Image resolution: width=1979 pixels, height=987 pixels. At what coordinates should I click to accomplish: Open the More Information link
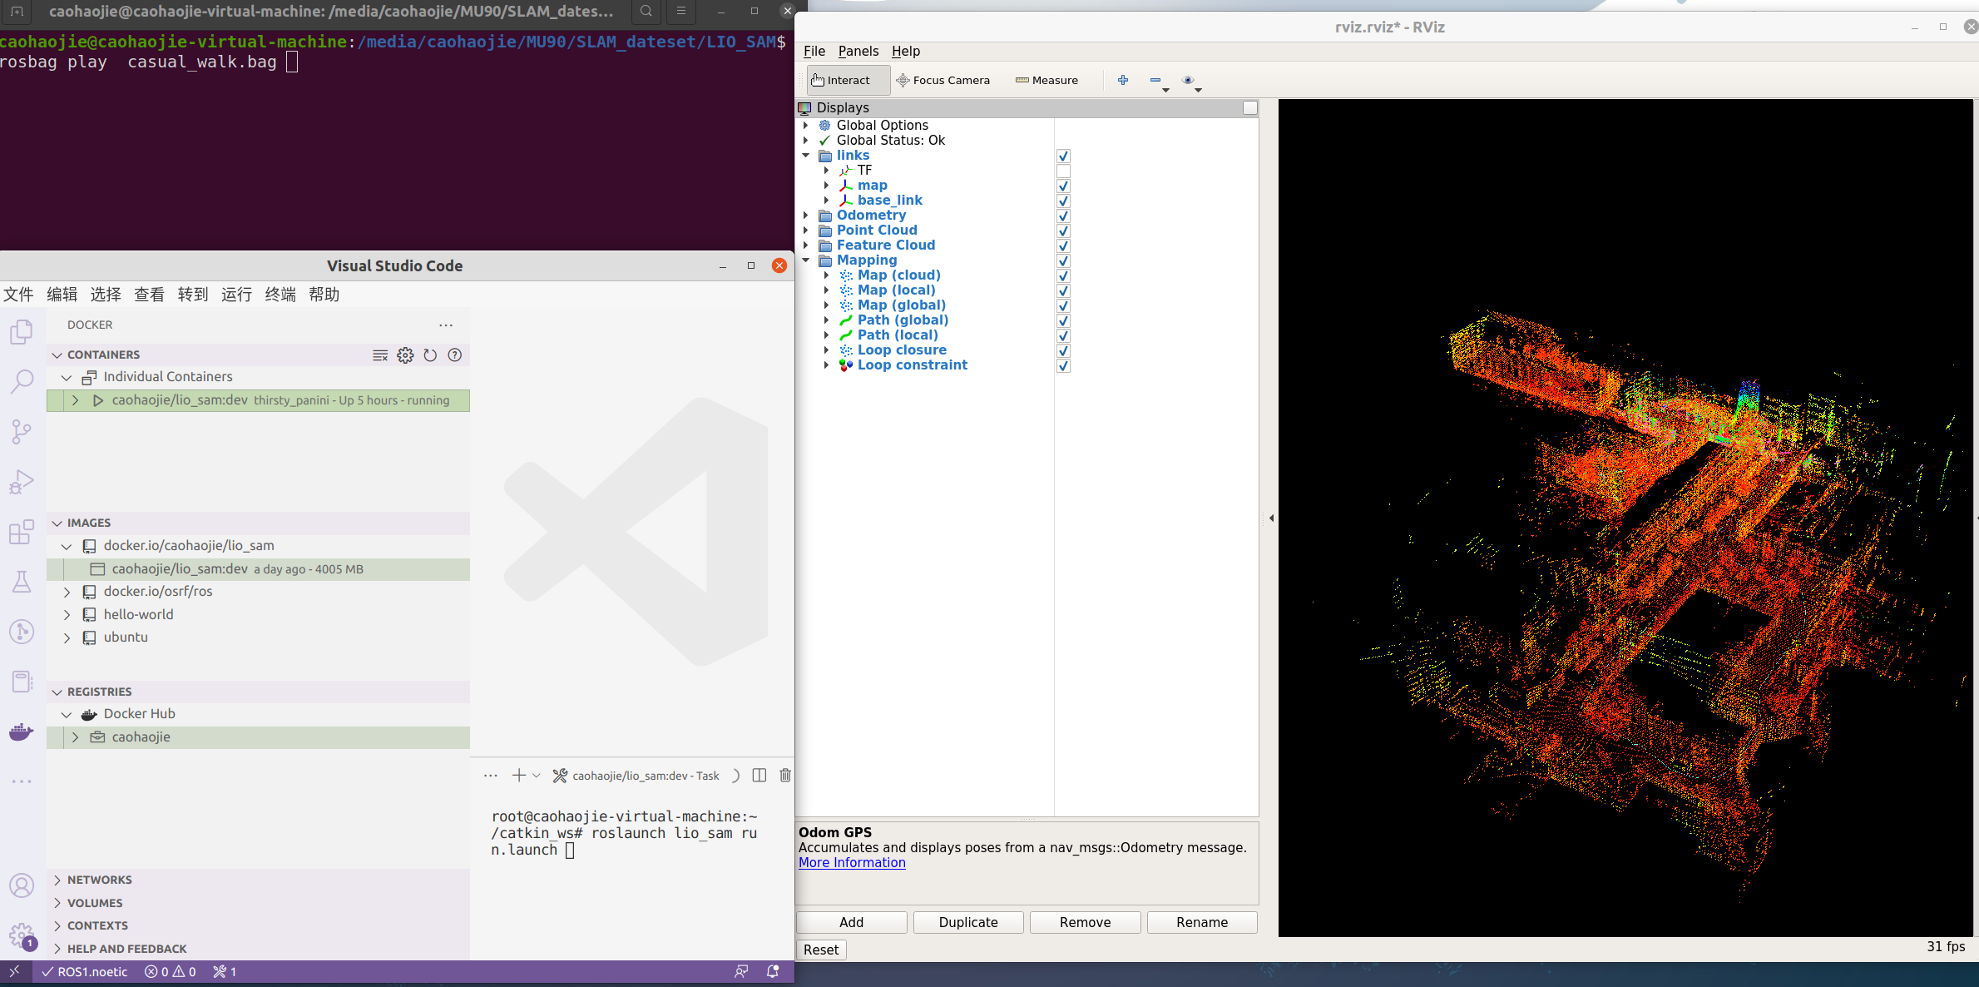tap(852, 863)
